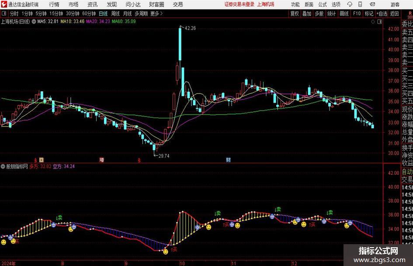Open the 资讯 news menu
The width and height of the screenshot is (413, 266).
click(93, 4)
